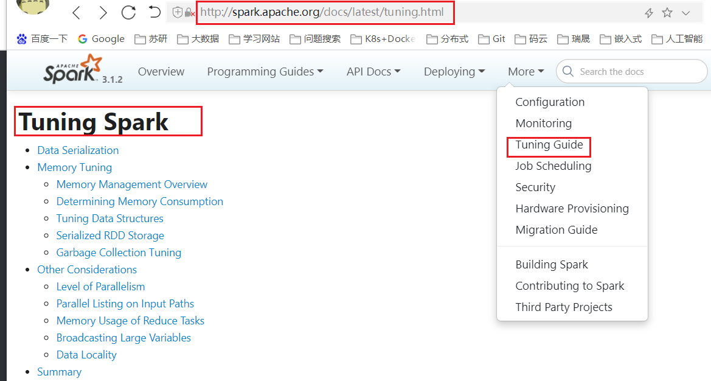Select Monitoring from More menu

coord(543,124)
